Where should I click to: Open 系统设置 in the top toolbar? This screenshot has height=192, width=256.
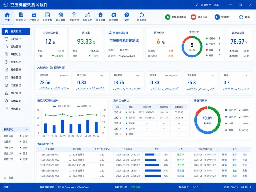pyautogui.click(x=114, y=17)
